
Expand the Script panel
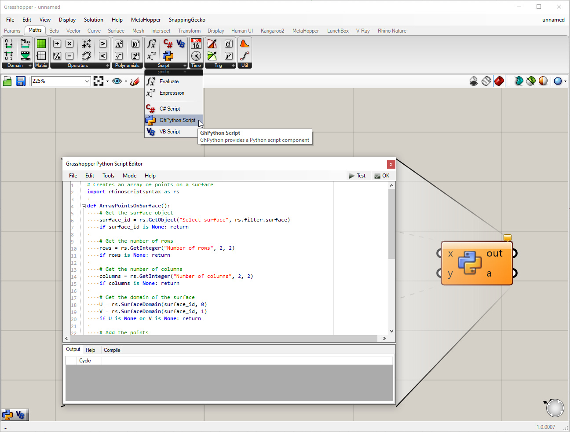tap(185, 66)
